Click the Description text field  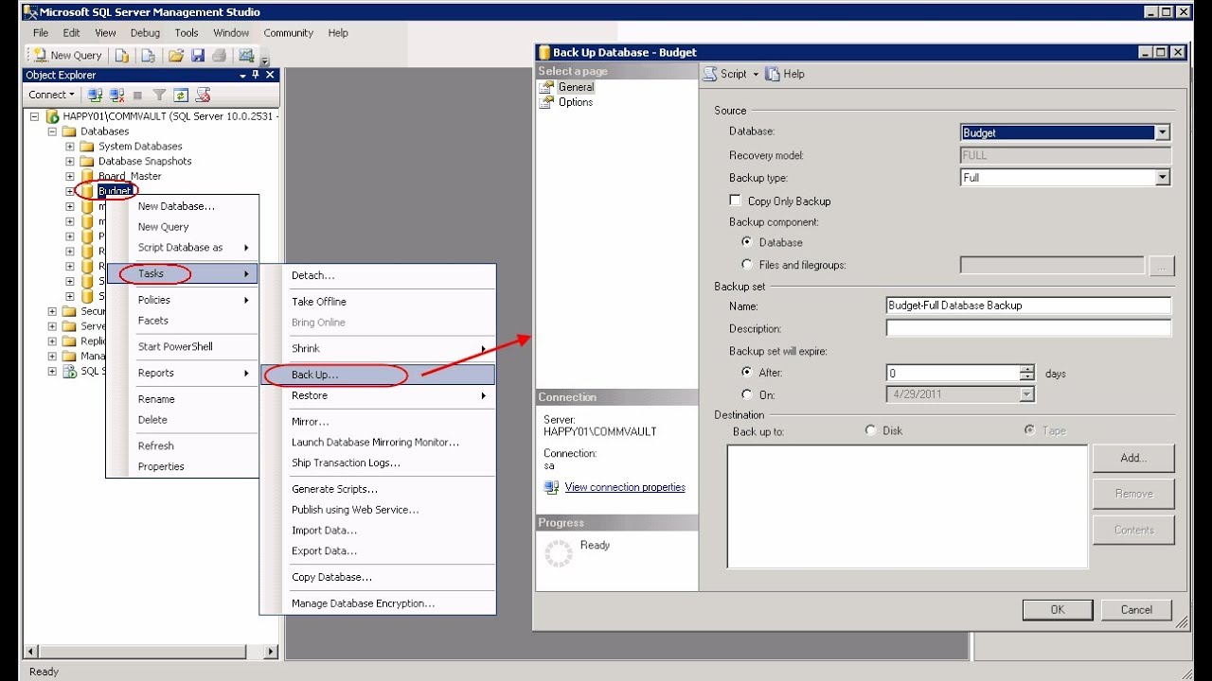coord(1028,328)
